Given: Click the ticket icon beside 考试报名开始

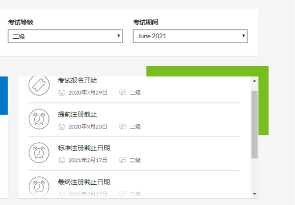Looking at the screenshot, I should point(39,86).
